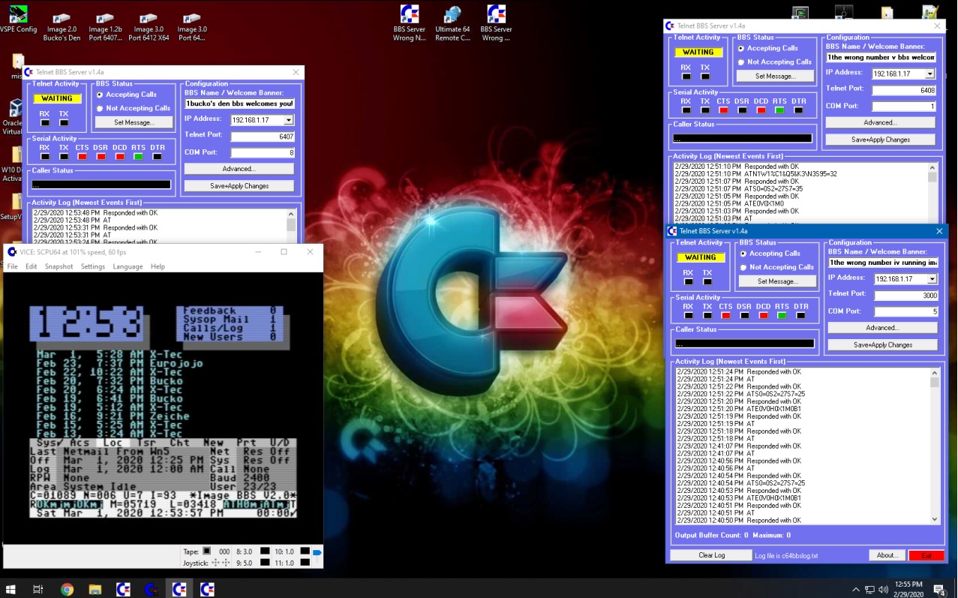Click the bucko's den welcome banner field
Image resolution: width=958 pixels, height=598 pixels.
coord(239,104)
